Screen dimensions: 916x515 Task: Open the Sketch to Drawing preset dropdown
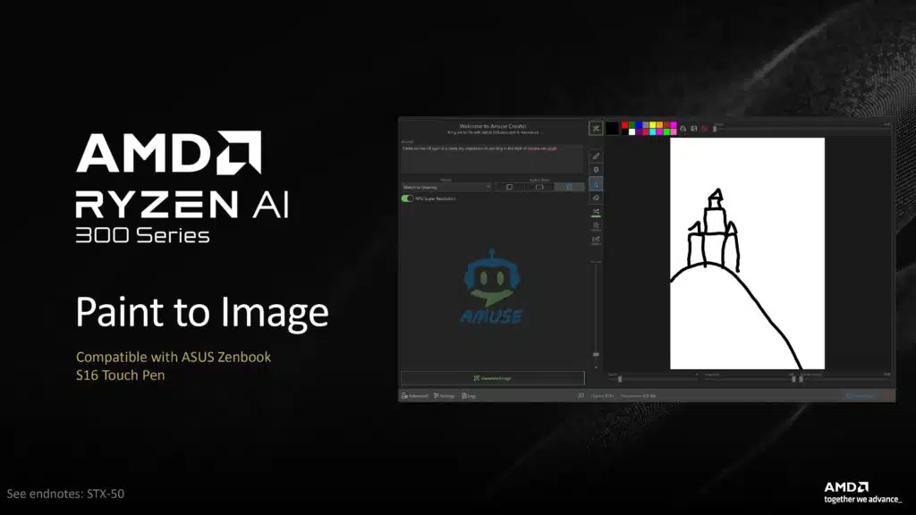(446, 187)
